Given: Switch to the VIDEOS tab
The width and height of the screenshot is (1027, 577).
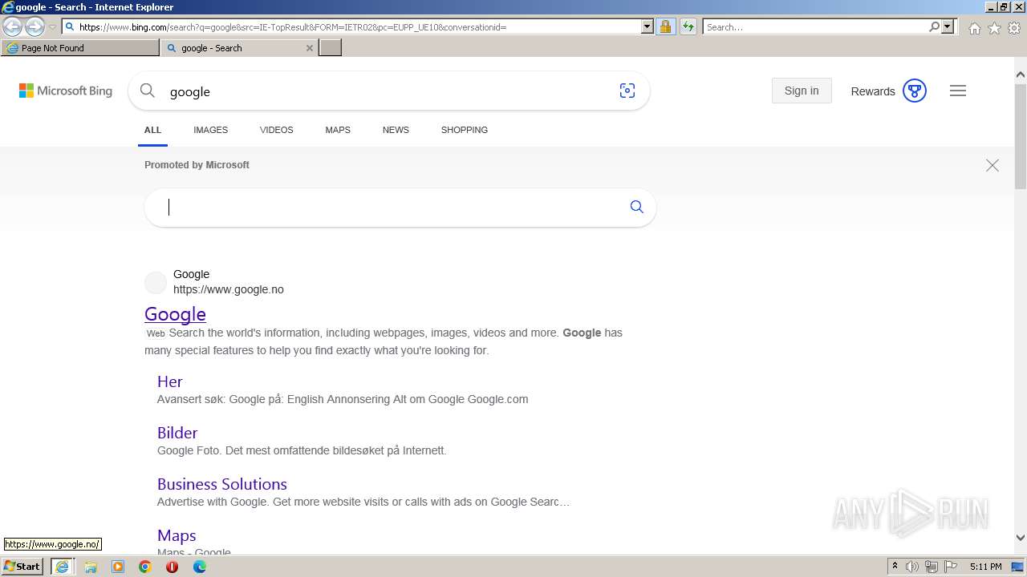Looking at the screenshot, I should click(276, 130).
